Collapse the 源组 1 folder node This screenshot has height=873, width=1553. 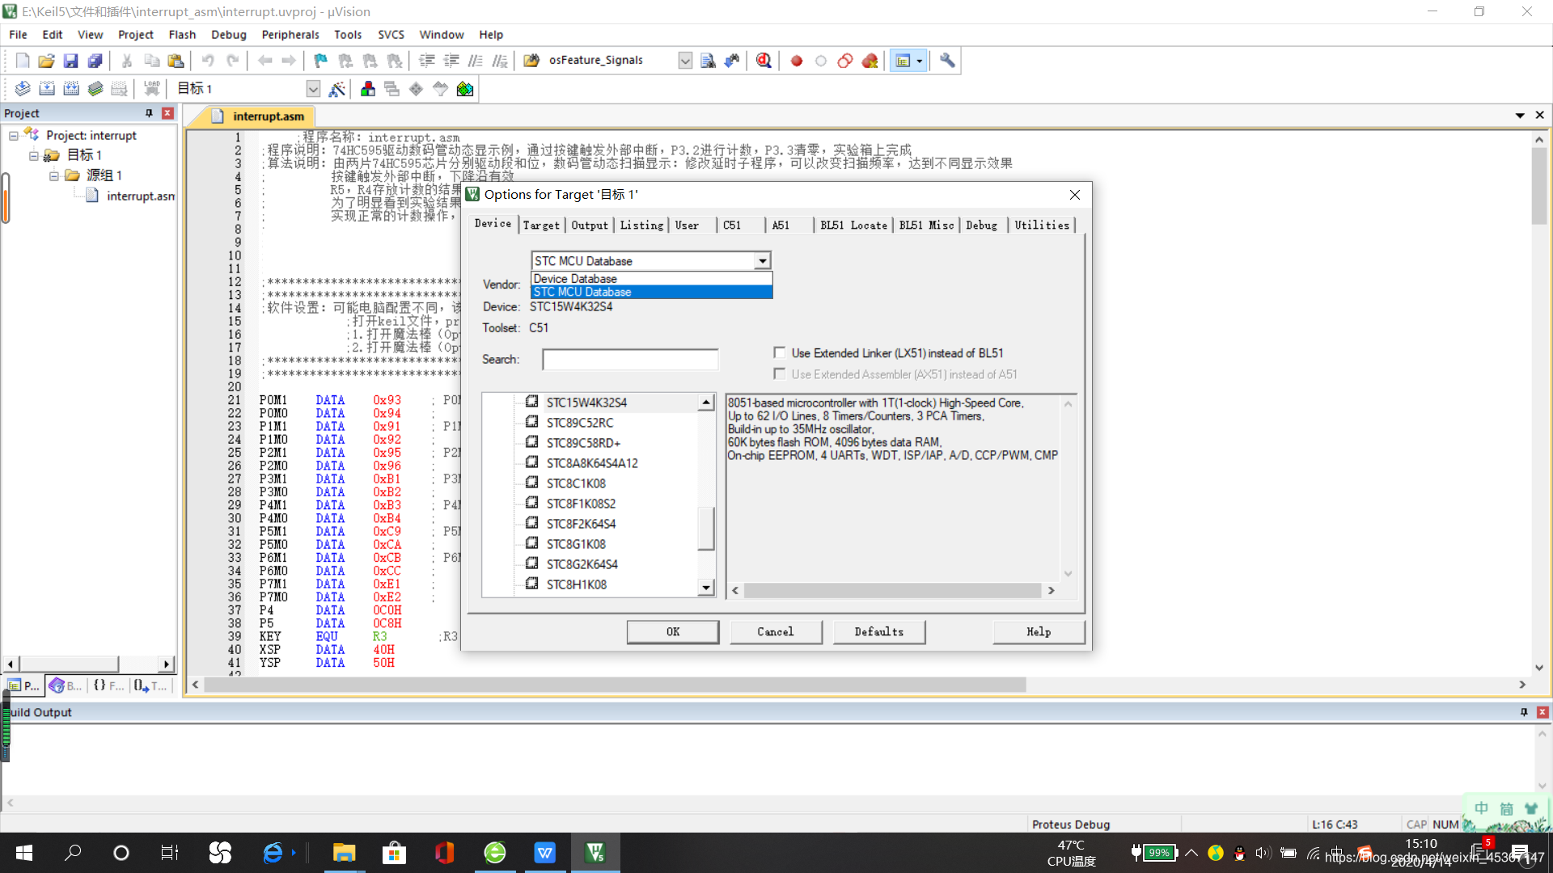coord(54,175)
